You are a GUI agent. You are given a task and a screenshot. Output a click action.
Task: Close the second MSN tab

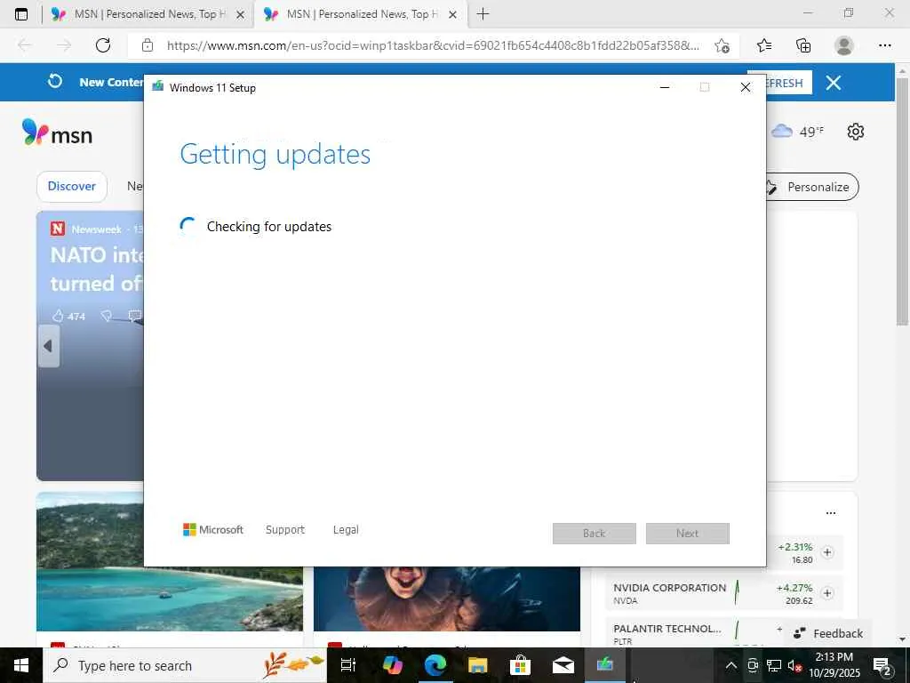click(x=452, y=14)
